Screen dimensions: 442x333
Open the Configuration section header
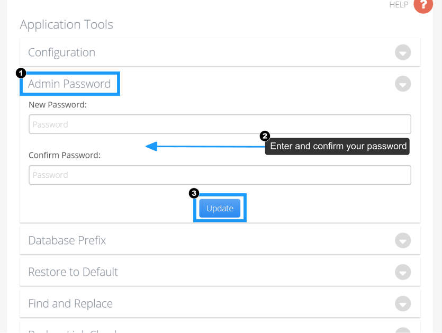[x=220, y=52]
